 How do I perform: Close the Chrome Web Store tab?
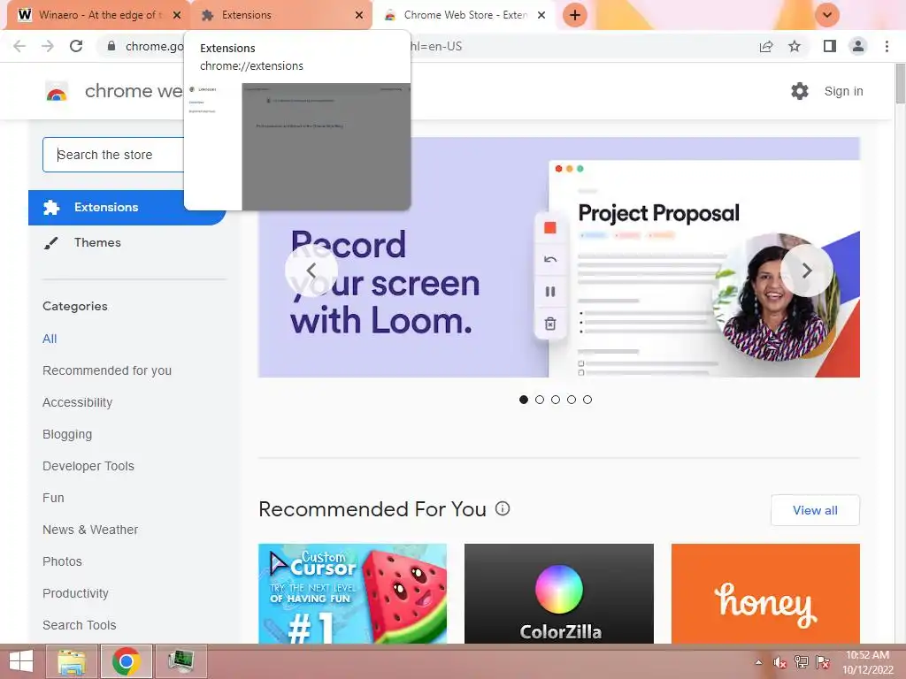[541, 15]
